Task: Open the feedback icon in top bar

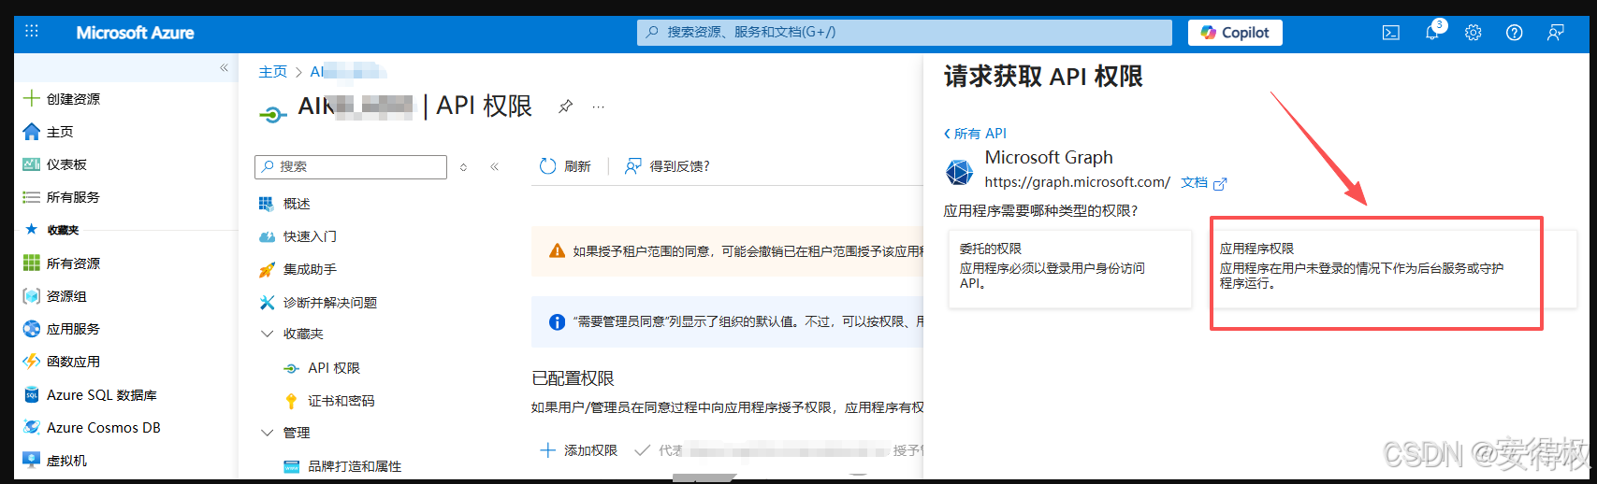Action: 1556,33
